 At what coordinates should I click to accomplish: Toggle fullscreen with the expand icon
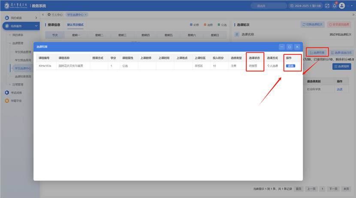[x=327, y=6]
